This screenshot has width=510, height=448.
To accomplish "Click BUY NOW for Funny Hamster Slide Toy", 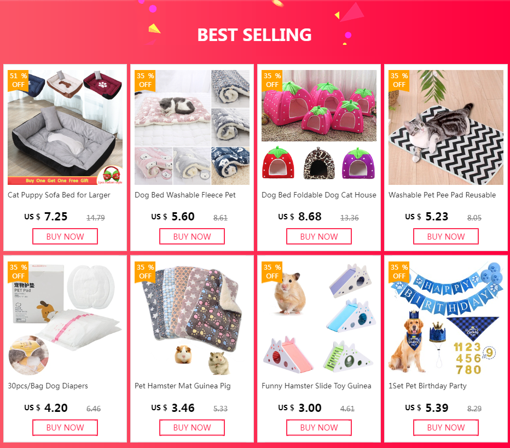I will click(319, 428).
